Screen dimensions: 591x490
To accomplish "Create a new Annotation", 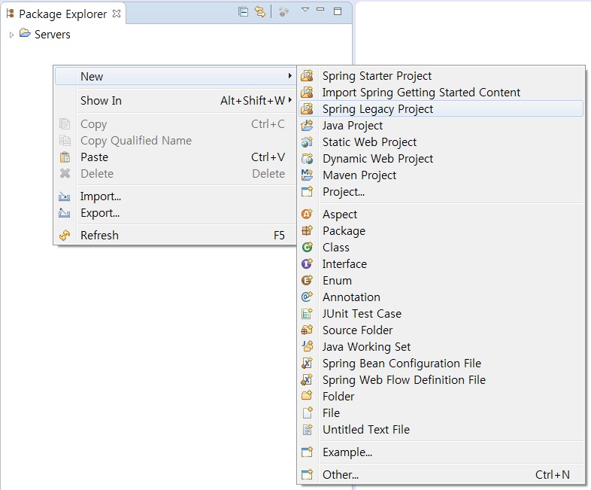I will pos(441,297).
